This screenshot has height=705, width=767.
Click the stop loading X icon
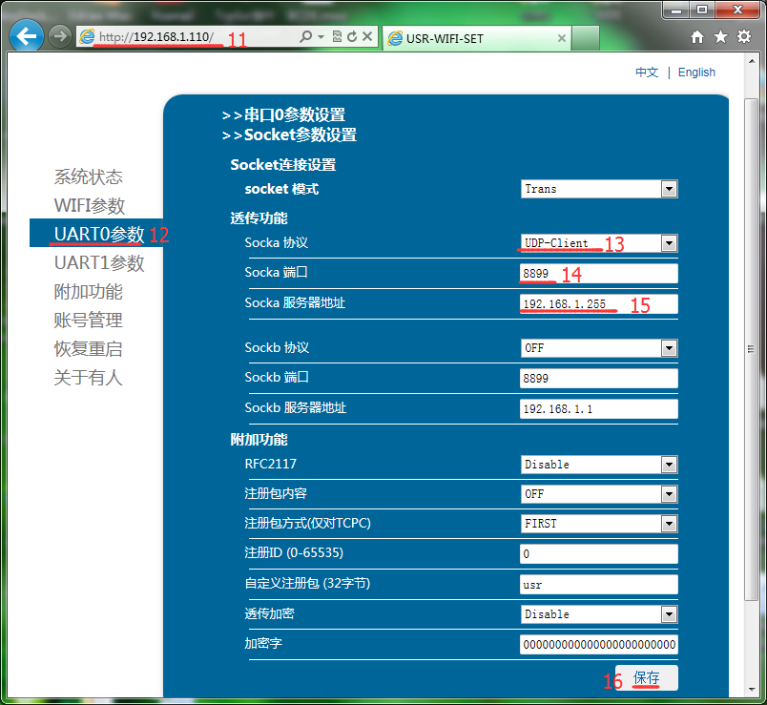click(366, 36)
